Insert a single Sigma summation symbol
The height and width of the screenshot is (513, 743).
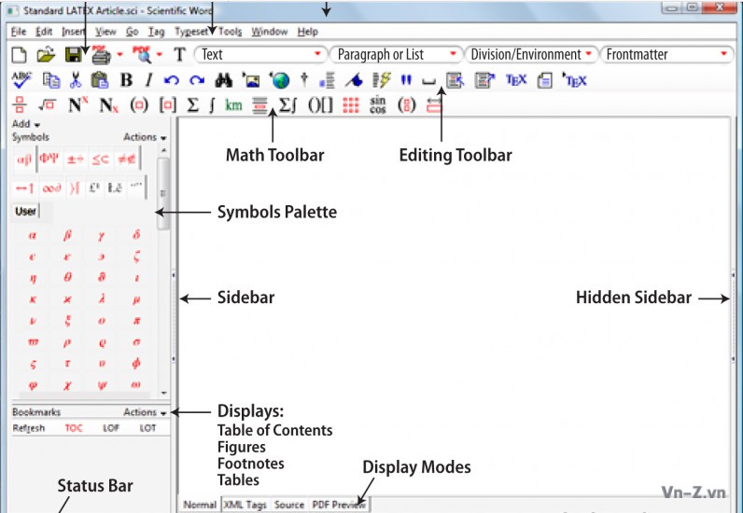(x=192, y=105)
